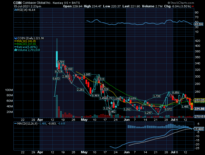Screen dimensions: 205x155
Task: Click the Retrace(5.00%) legend entry
Action: [27, 47]
